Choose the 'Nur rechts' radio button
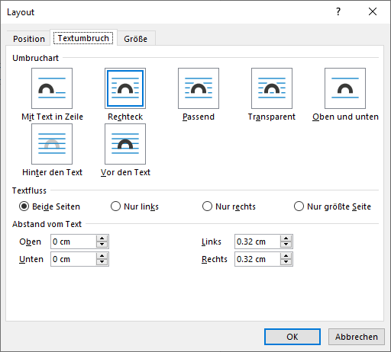Image resolution: width=391 pixels, height=352 pixels. [x=207, y=206]
